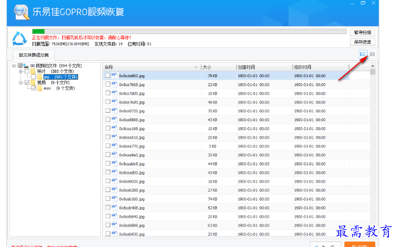
Task: Click the app magnifier logo icon
Action: click(21, 11)
